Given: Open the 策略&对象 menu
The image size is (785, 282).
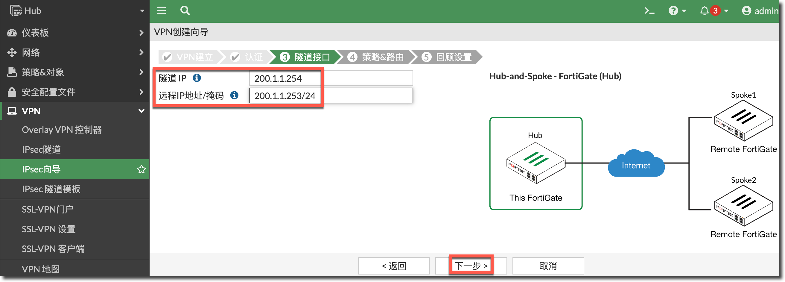Looking at the screenshot, I should pos(43,72).
